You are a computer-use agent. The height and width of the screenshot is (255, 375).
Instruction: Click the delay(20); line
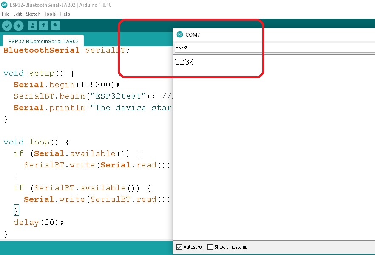[39, 222]
